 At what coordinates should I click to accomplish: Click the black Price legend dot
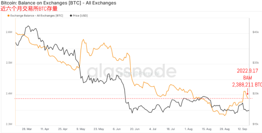[x=71, y=15]
